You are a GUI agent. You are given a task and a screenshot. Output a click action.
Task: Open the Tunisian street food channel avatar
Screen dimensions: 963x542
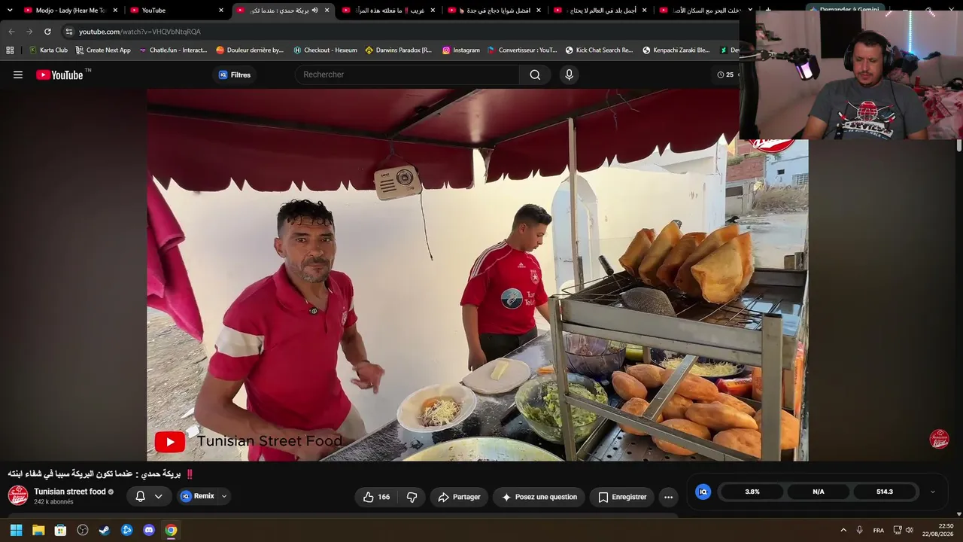click(18, 495)
